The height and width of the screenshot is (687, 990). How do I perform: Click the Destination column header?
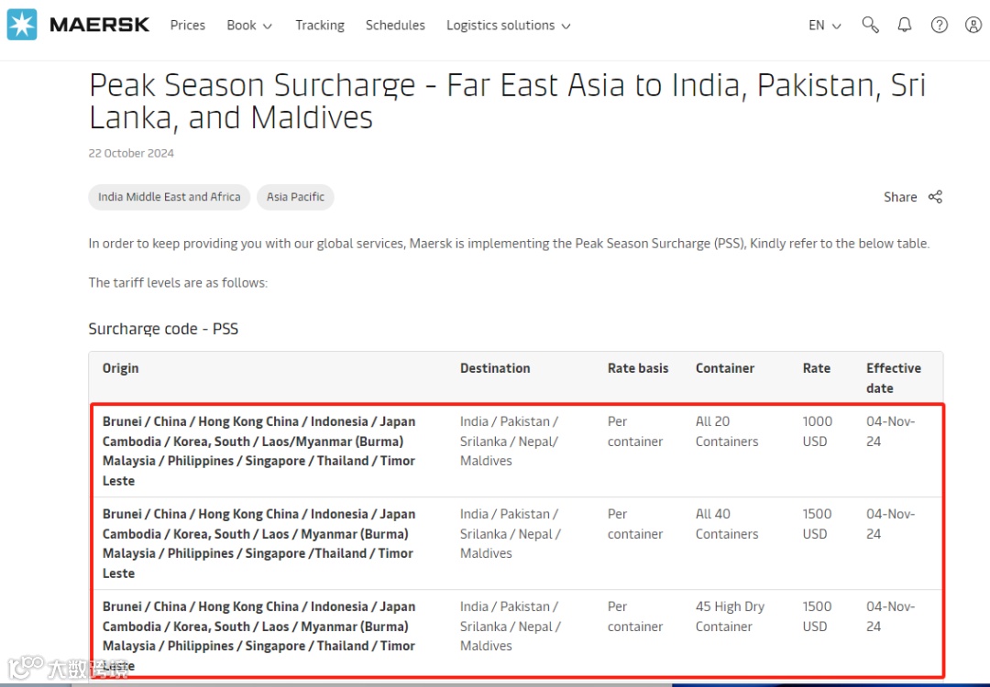495,368
